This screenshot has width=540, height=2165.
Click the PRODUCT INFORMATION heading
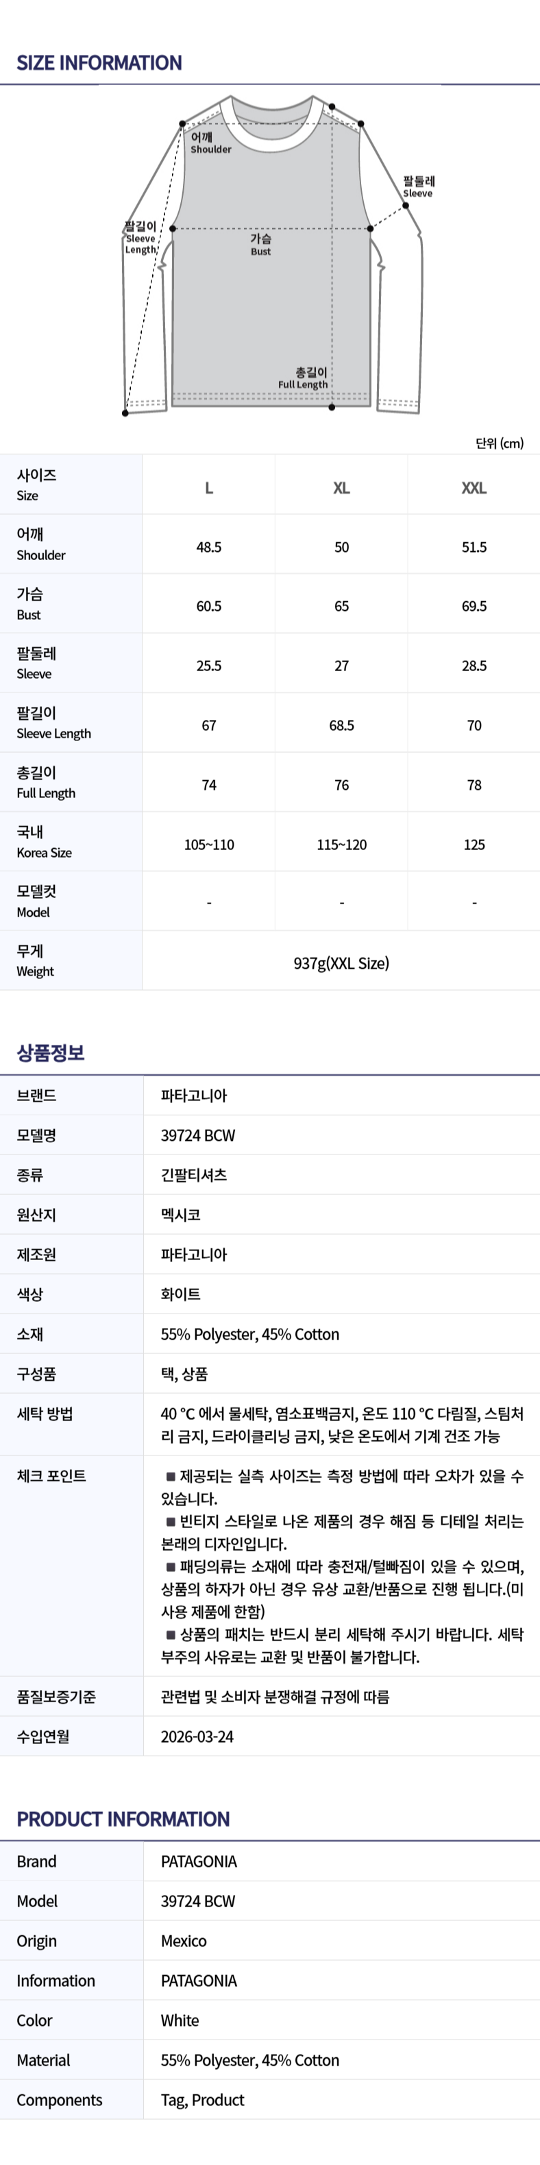tap(123, 1819)
